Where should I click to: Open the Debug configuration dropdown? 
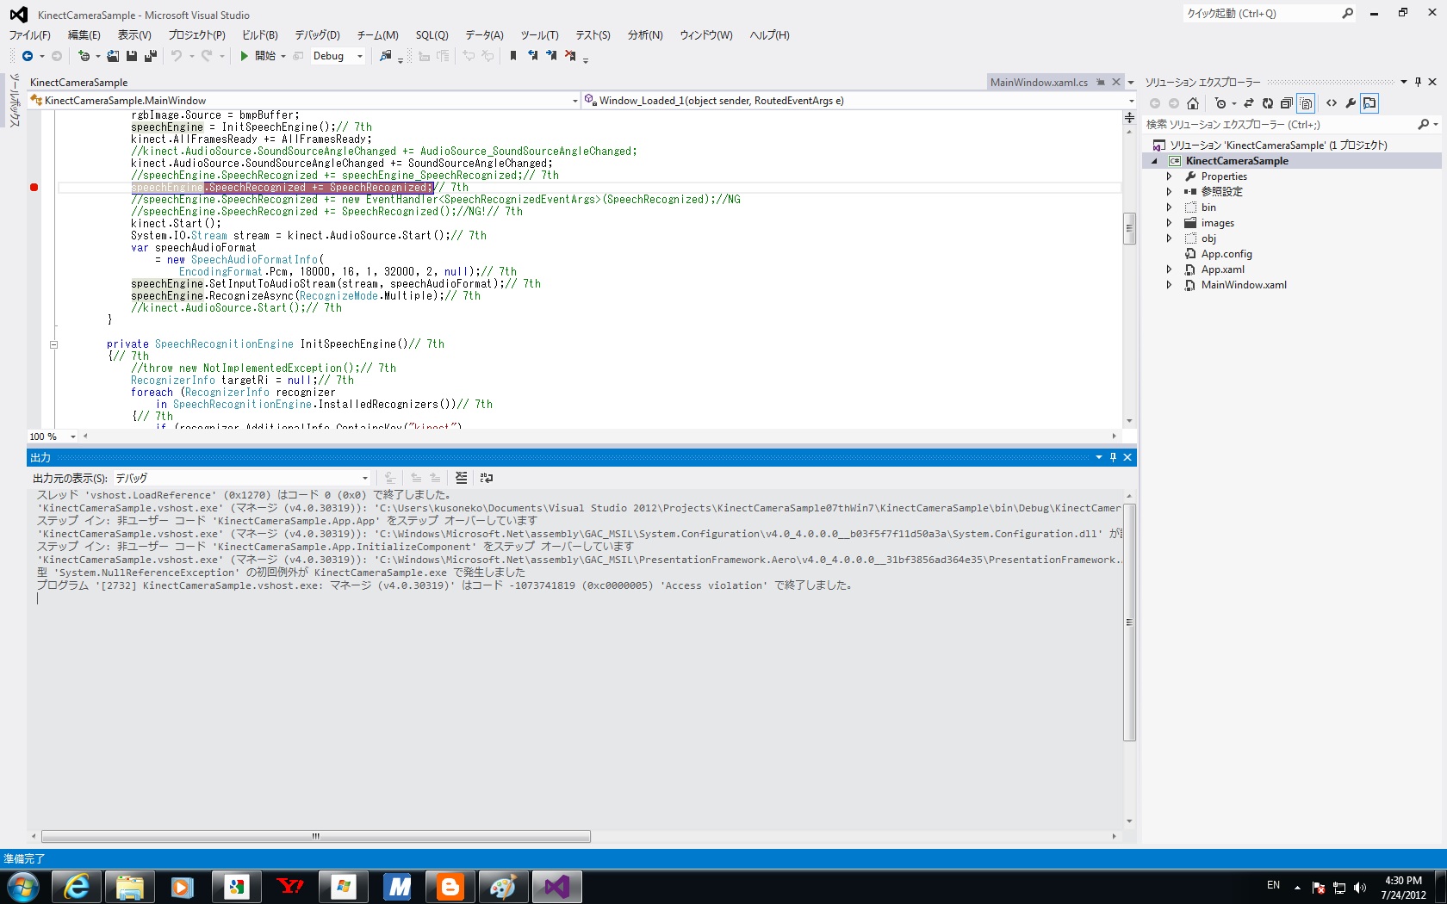tap(360, 56)
